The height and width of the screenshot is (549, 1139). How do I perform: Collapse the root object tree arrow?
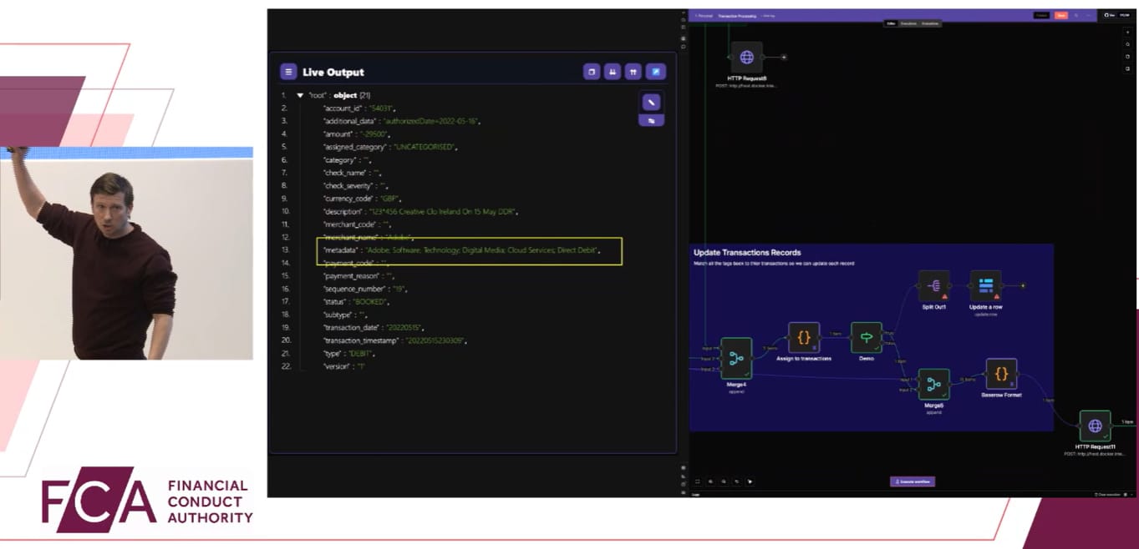click(300, 95)
